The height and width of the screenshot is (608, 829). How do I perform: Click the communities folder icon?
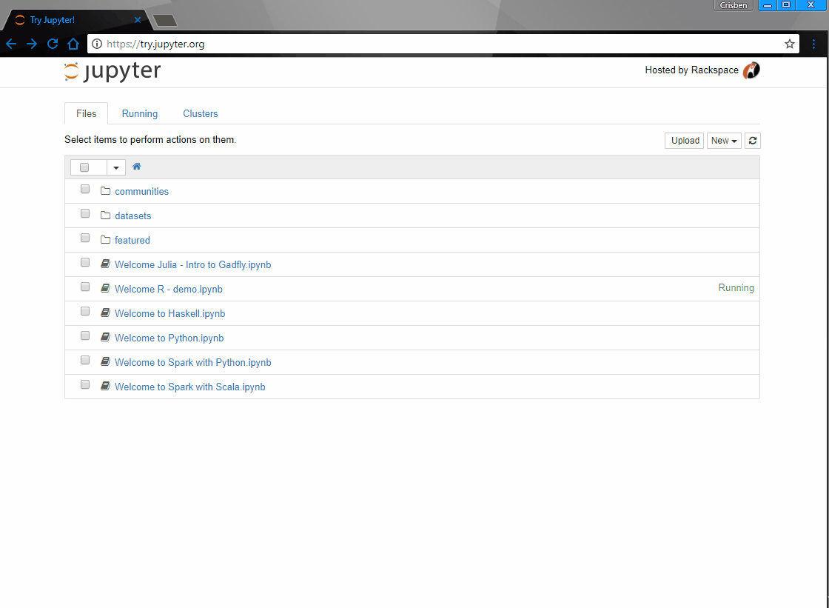click(105, 190)
